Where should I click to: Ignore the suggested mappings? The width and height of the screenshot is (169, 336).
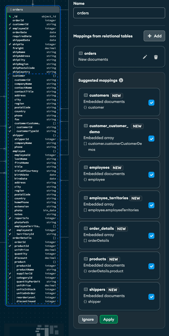[x=88, y=319]
